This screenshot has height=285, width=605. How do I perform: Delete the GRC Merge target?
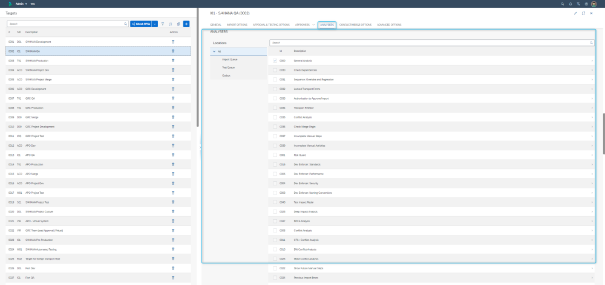tap(173, 117)
